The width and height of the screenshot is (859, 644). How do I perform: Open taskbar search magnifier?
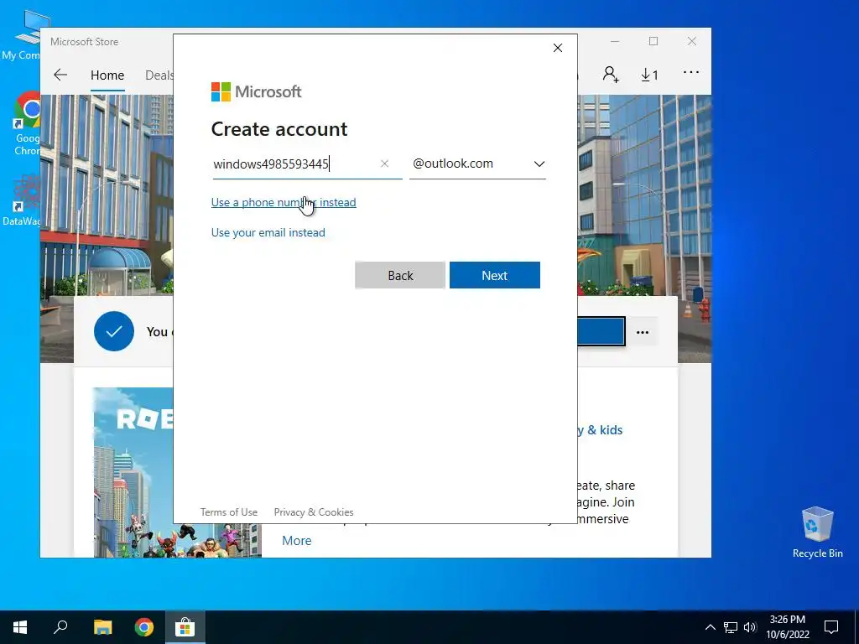(x=60, y=627)
